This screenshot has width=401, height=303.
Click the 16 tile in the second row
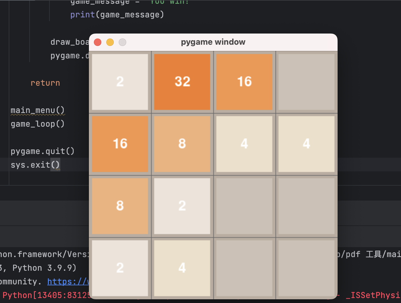click(120, 144)
